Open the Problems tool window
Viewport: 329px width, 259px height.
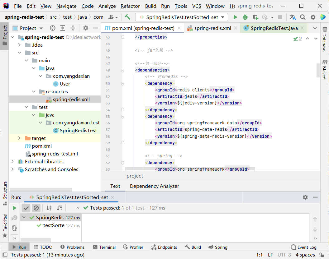pos(72,247)
